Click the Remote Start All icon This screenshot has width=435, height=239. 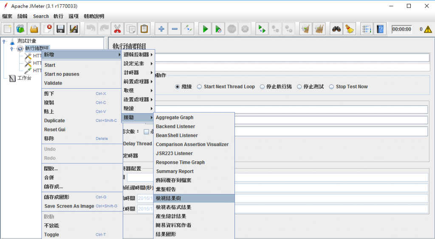[262, 29]
